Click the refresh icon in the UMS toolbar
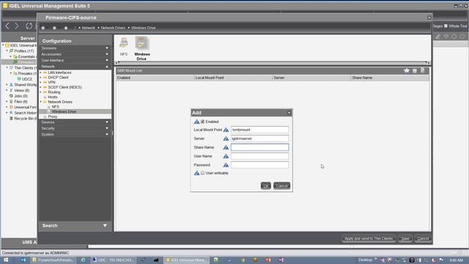 pyautogui.click(x=29, y=26)
